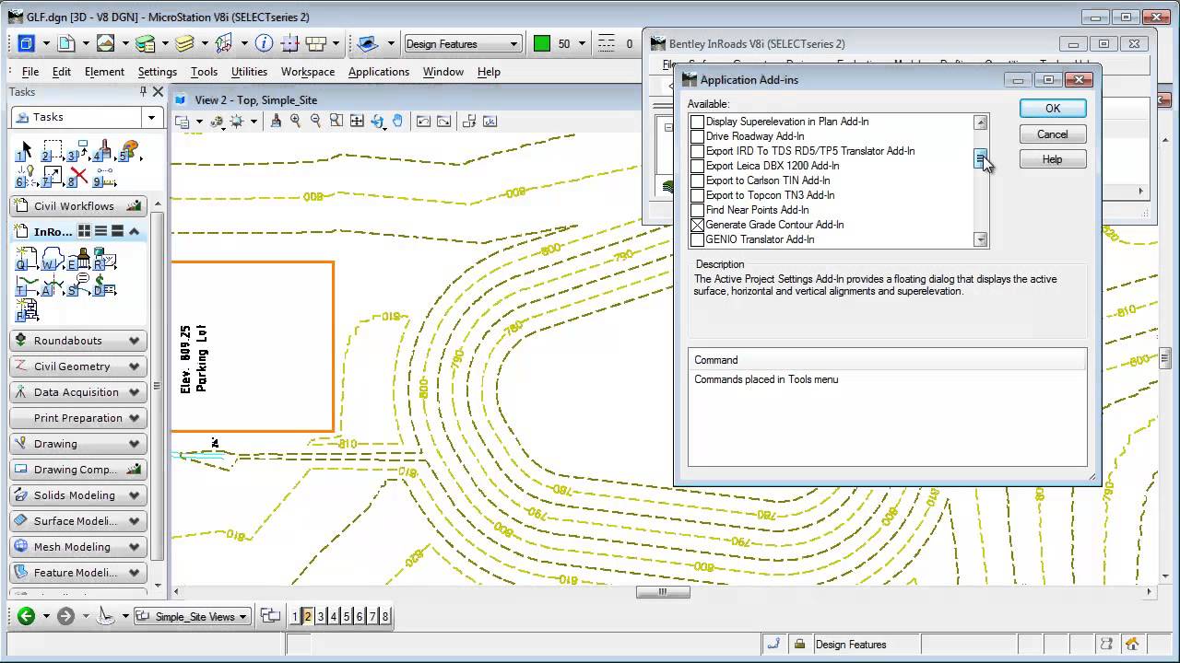Screen dimensions: 1180x663
Task: Check Export Leica DBX 1200 Add-In
Action: click(698, 166)
